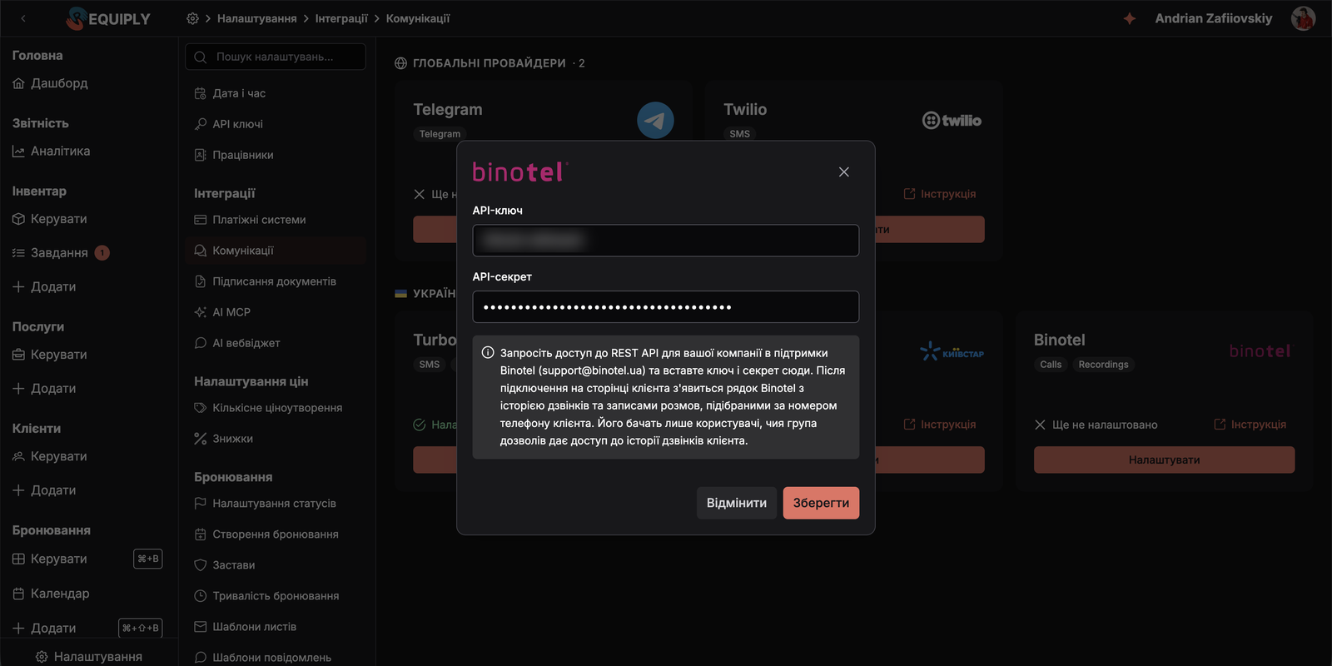This screenshot has width=1332, height=666.
Task: Open Інструкція link on Twilio card
Action: (940, 194)
